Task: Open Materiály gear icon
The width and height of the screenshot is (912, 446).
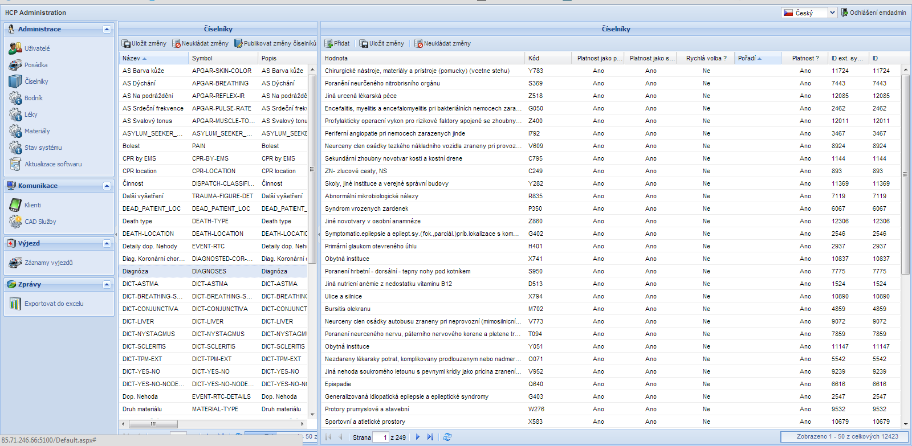Action: pyautogui.click(x=15, y=131)
